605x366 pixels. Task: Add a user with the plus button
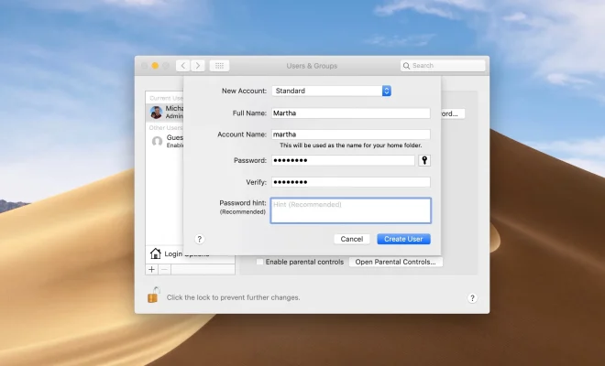click(x=151, y=269)
